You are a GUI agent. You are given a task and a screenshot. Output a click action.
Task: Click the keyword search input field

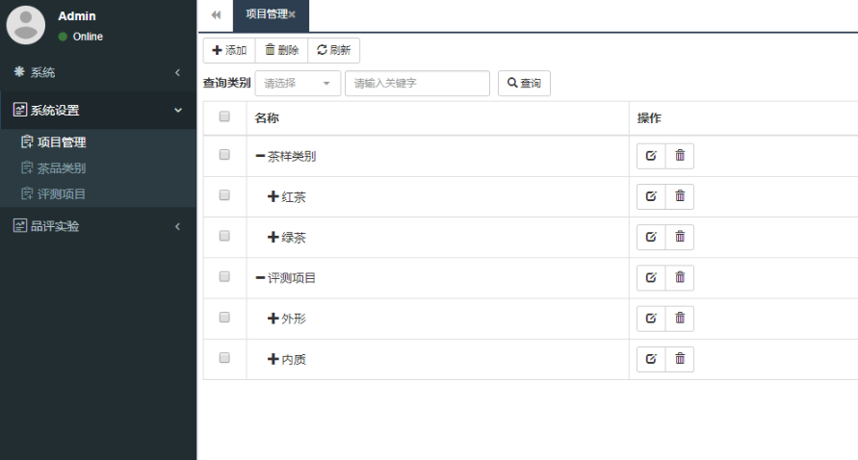pos(417,84)
